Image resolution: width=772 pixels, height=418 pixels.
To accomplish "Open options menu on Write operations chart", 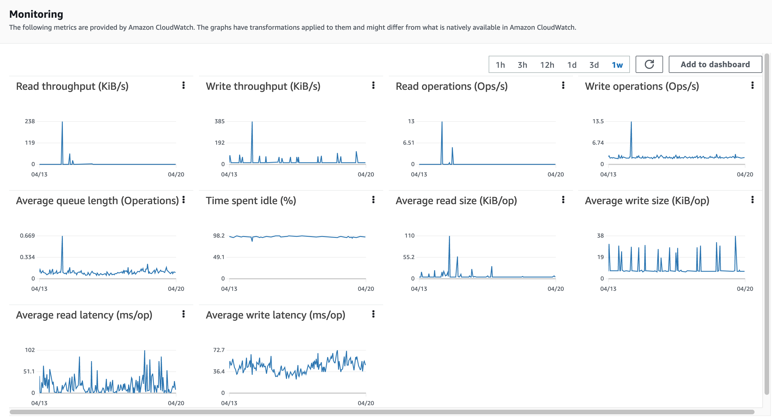I will (753, 86).
